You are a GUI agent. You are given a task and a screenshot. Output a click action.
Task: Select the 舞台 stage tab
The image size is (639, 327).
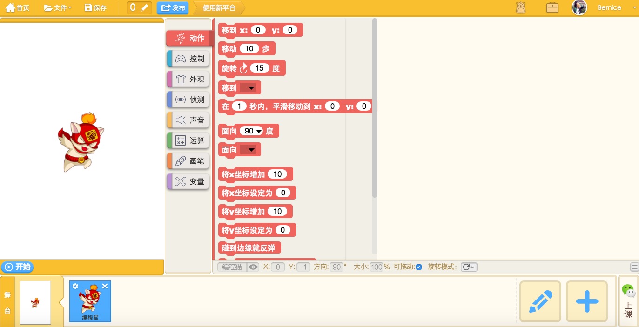7,302
